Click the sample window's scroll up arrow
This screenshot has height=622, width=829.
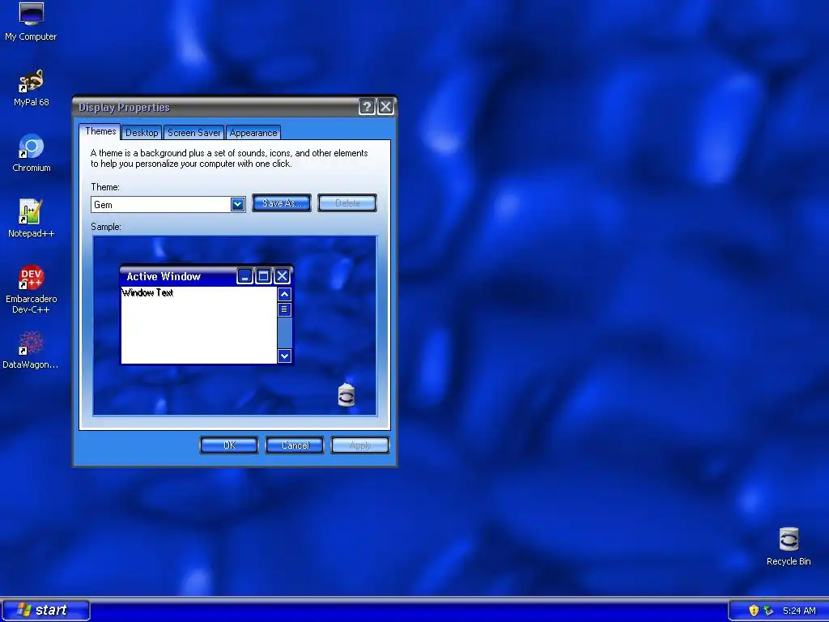[284, 295]
